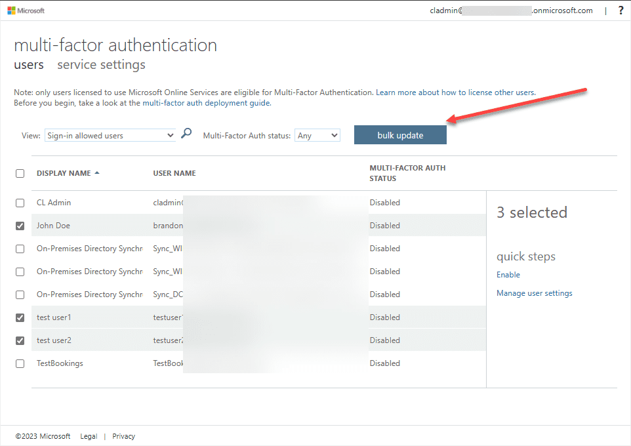Click the display name CL Admin
The image size is (631, 446).
tap(54, 203)
